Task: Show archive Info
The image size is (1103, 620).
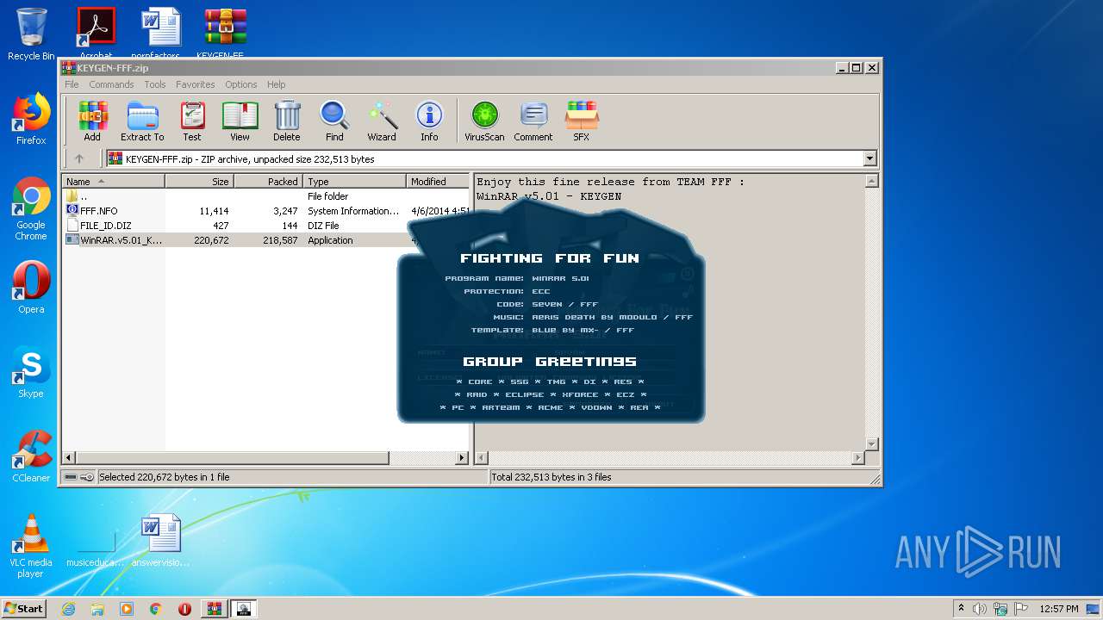Action: [x=429, y=121]
